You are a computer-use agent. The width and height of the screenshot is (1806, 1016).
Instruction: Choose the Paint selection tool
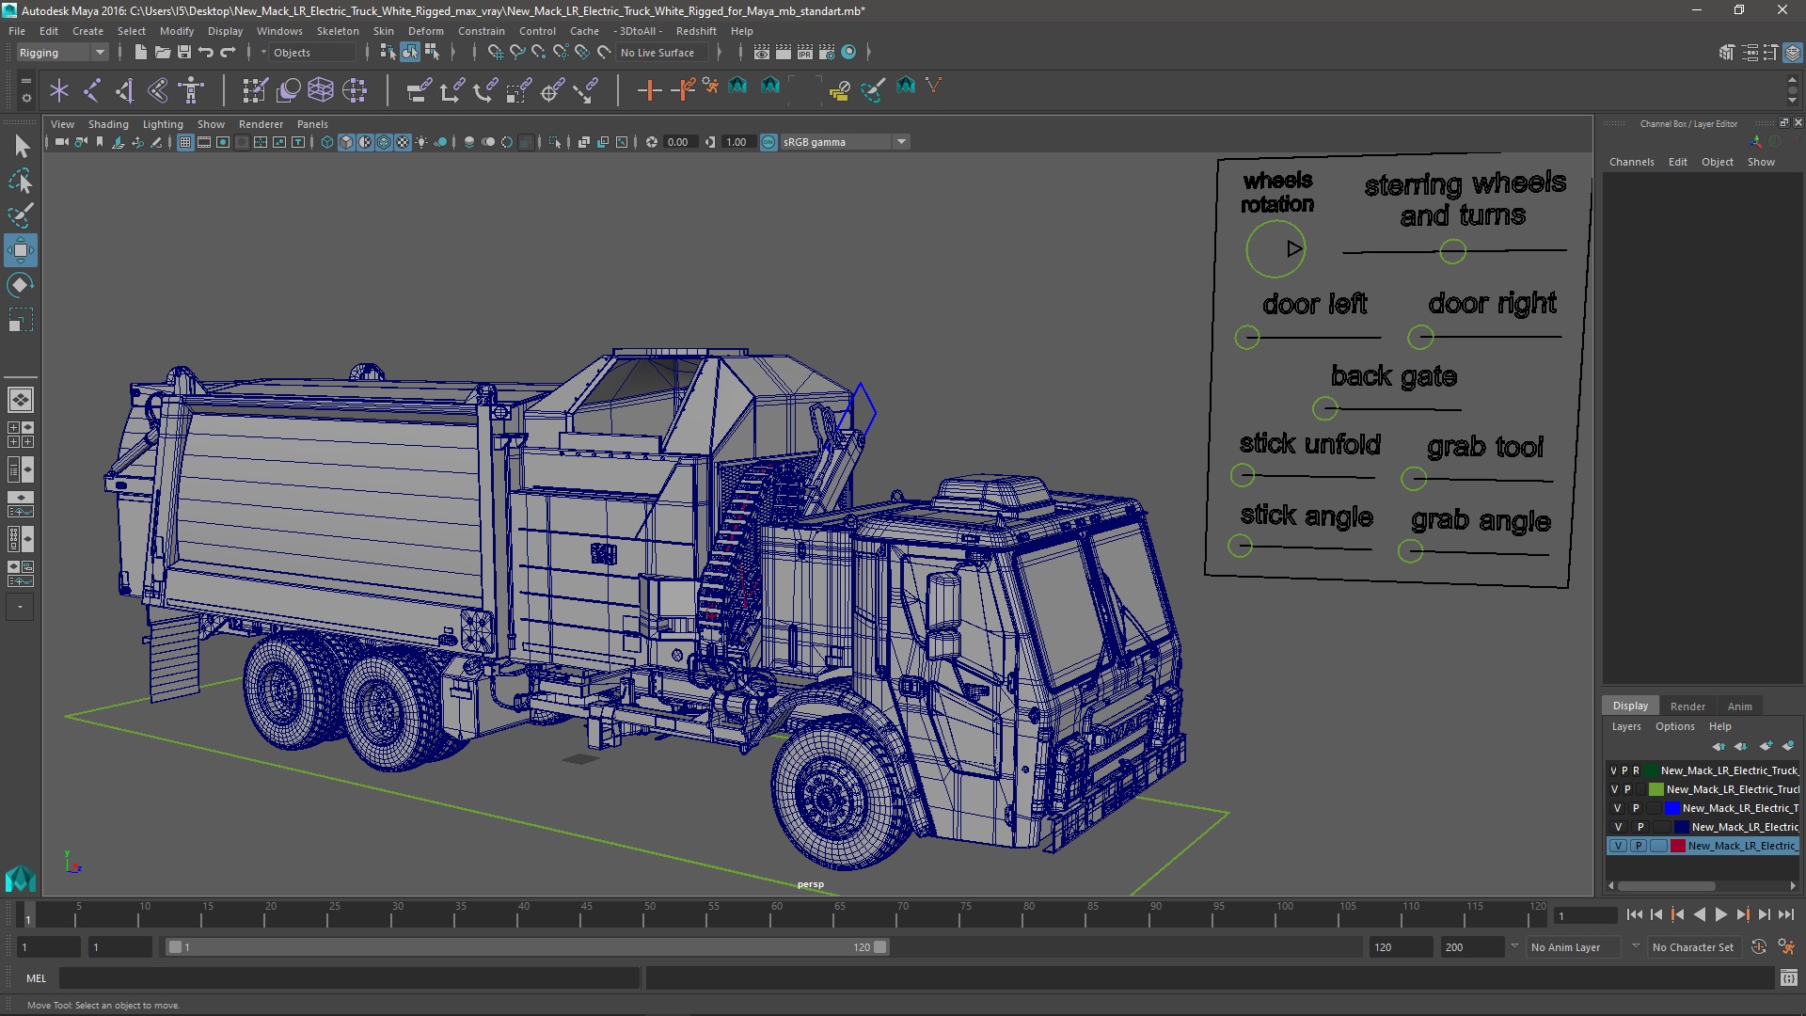[21, 215]
